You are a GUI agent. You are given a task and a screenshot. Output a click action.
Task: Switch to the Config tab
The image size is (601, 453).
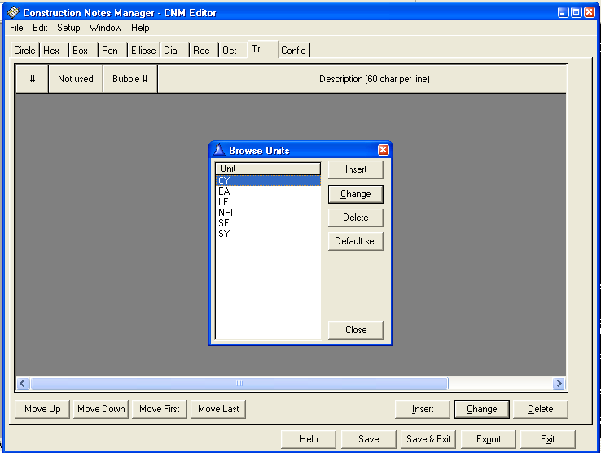(x=293, y=51)
